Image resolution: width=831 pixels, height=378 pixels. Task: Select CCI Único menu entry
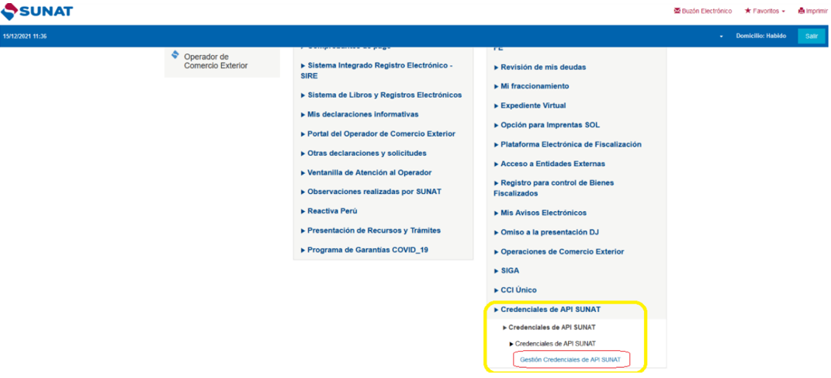click(515, 290)
